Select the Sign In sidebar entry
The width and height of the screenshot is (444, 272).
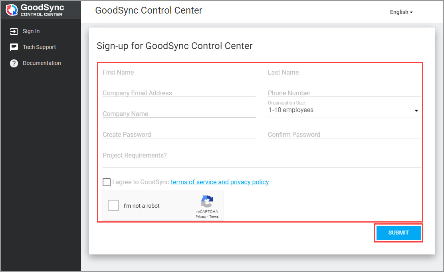click(x=31, y=31)
